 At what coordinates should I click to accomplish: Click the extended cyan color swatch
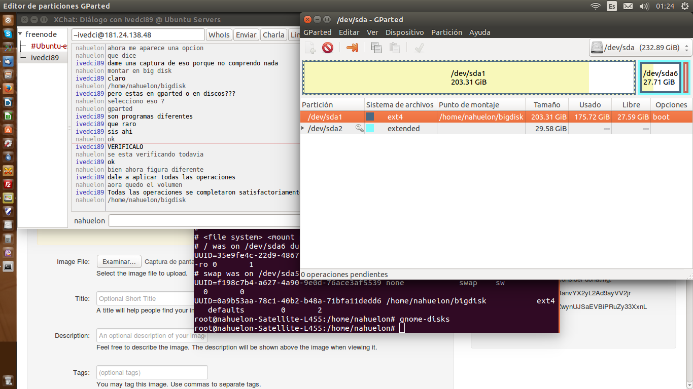pyautogui.click(x=370, y=129)
